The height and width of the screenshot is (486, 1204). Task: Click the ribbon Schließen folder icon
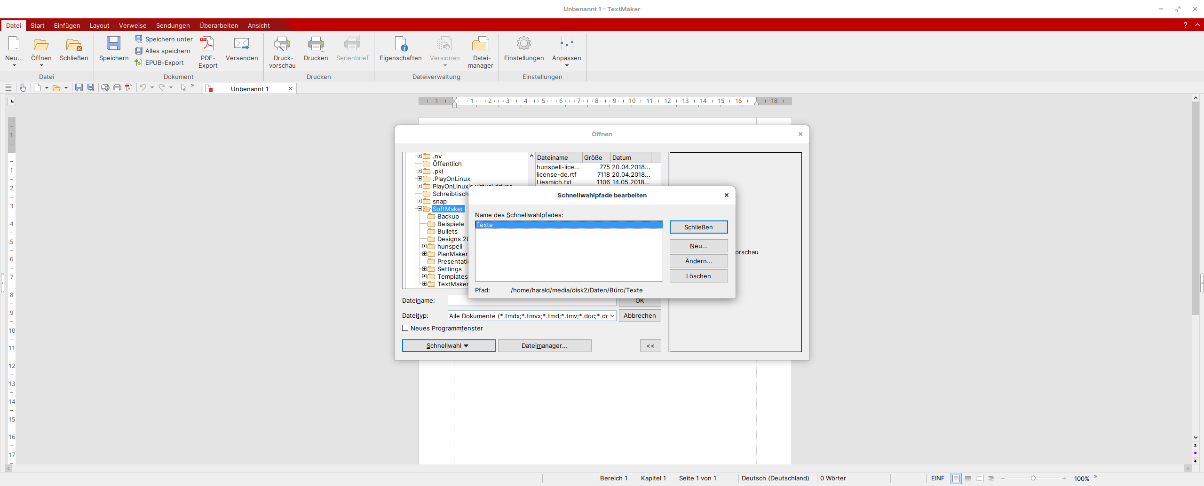[74, 45]
